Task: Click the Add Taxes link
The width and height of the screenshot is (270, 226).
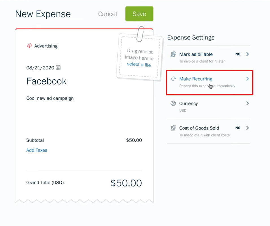Action: [x=37, y=150]
